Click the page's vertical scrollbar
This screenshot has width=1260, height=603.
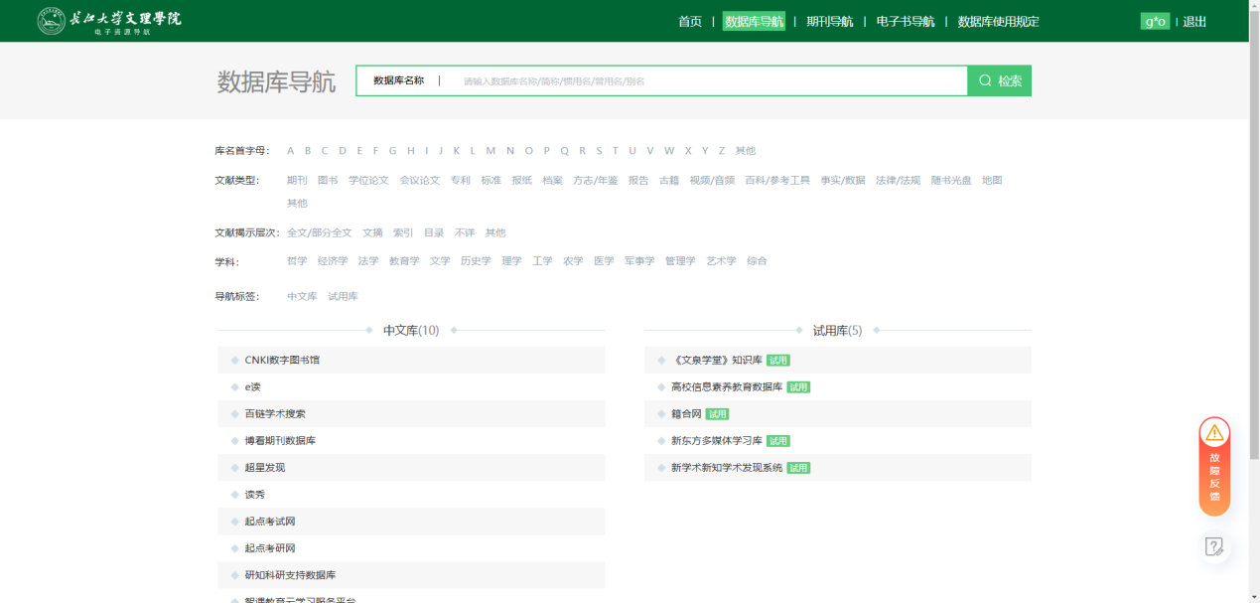coord(1254,298)
